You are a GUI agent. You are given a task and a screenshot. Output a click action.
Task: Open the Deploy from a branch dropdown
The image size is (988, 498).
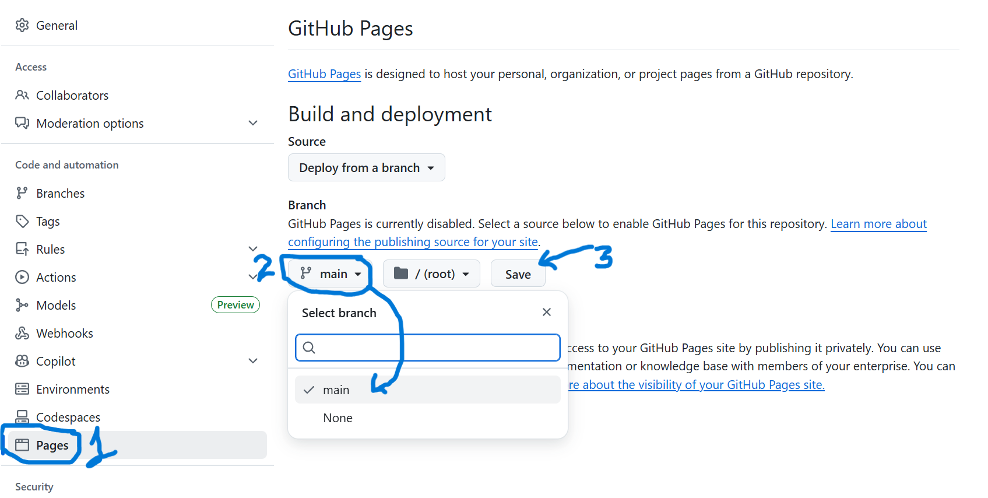(367, 167)
